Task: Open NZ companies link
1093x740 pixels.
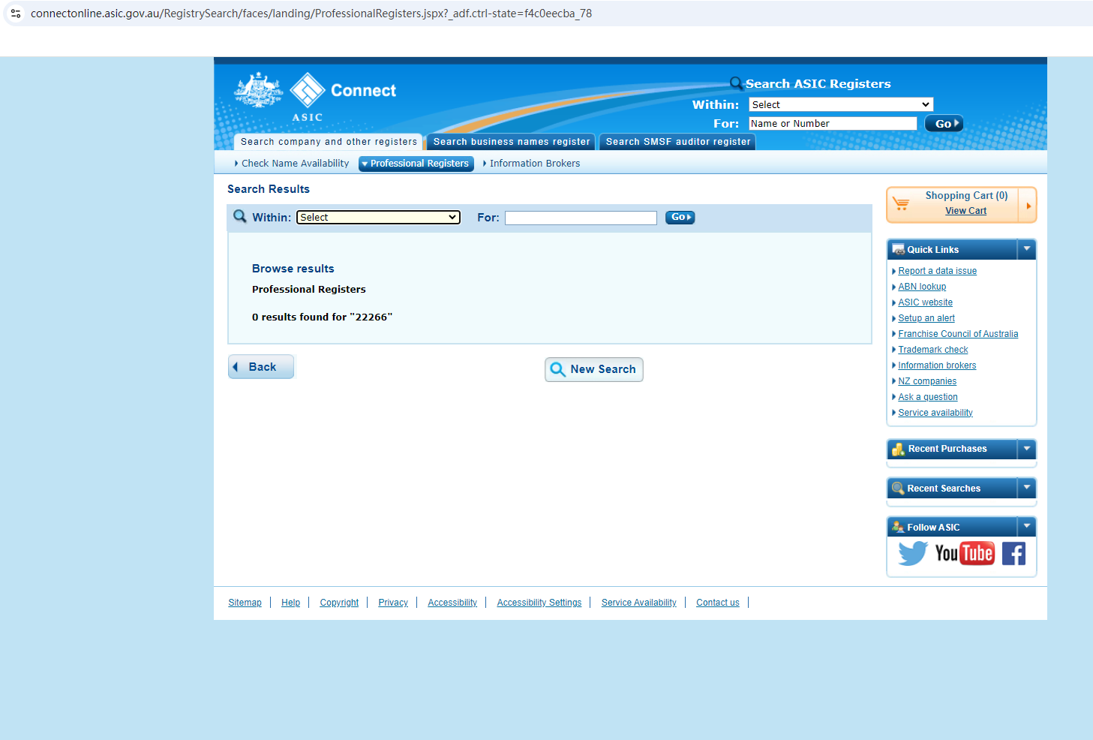Action: click(x=928, y=381)
